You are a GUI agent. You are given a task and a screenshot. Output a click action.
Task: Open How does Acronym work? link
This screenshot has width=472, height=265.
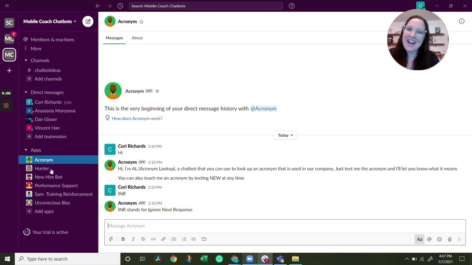click(137, 119)
